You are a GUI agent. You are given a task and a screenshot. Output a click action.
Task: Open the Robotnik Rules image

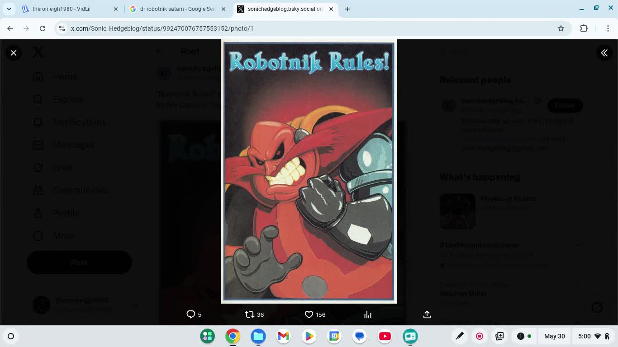[309, 171]
